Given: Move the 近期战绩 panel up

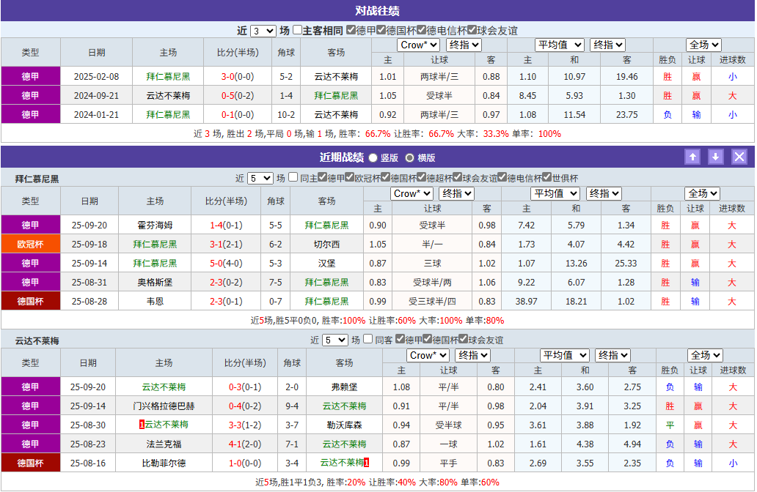Looking at the screenshot, I should click(x=692, y=156).
